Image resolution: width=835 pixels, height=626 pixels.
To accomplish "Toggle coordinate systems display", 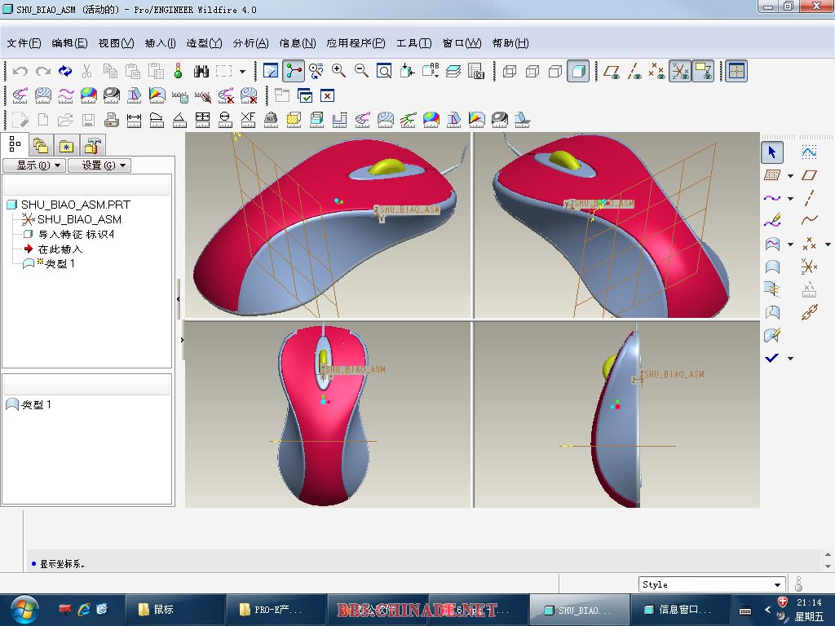I will [x=680, y=72].
